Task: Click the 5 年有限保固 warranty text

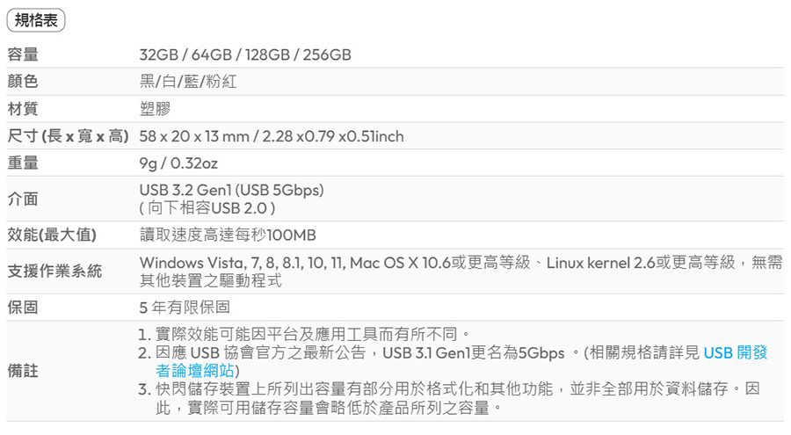Action: point(185,308)
